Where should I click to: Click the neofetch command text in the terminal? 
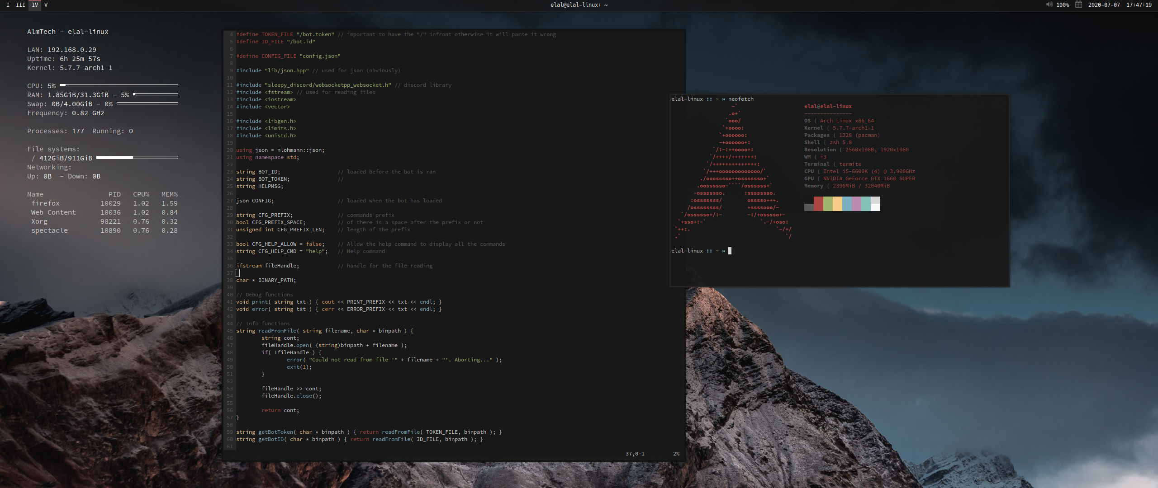740,99
